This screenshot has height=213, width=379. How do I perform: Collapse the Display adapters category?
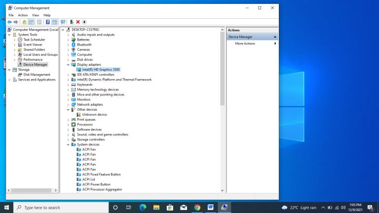68,65
